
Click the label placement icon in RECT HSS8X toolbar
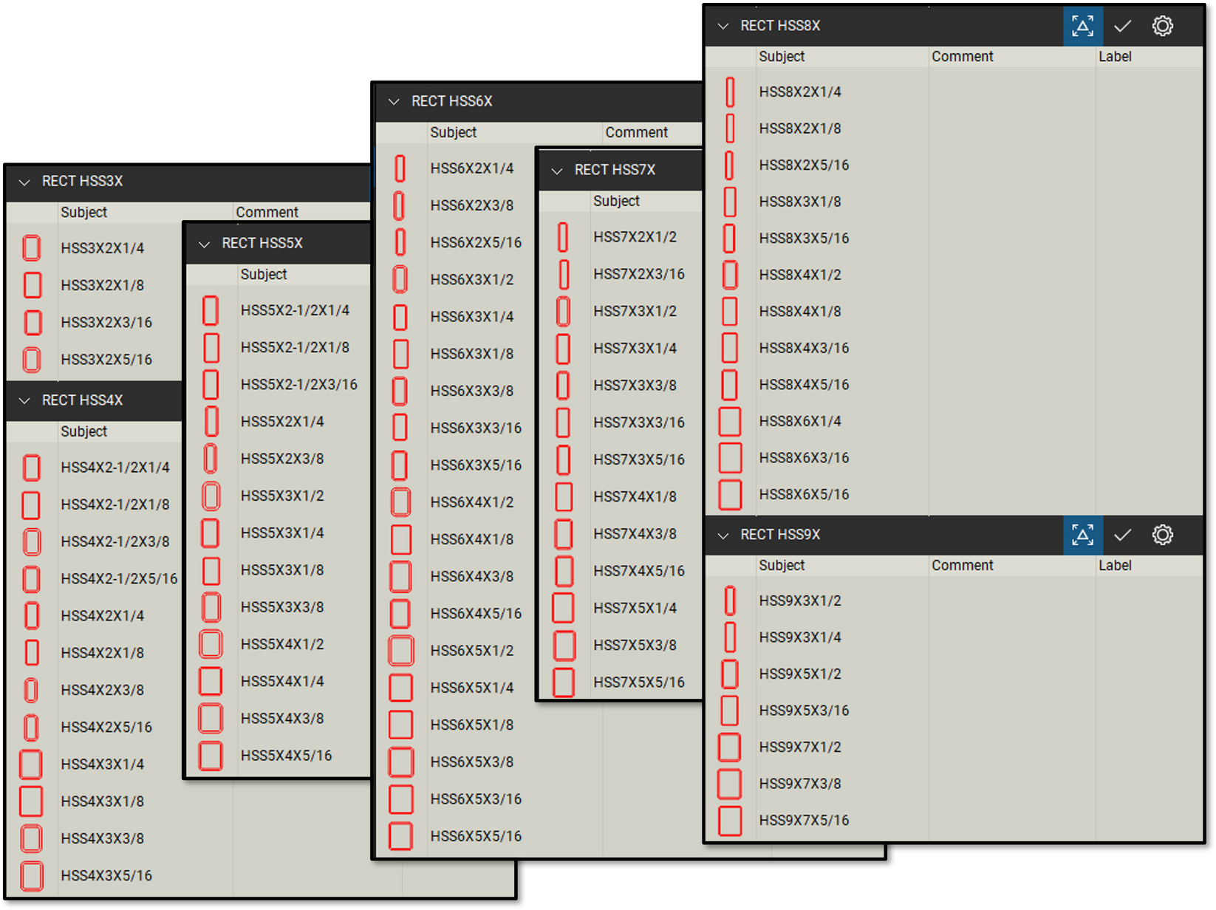tap(1082, 26)
